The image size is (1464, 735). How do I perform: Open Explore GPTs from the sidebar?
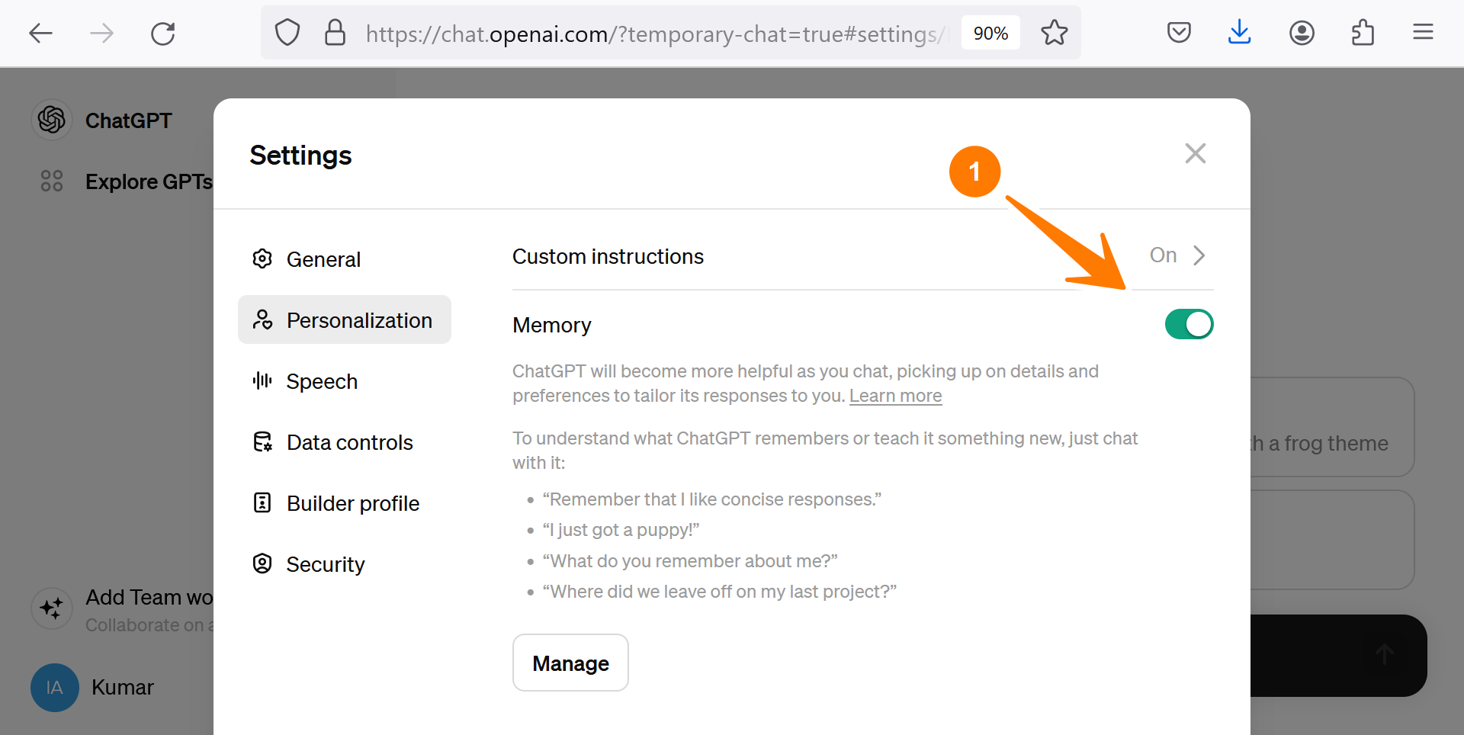pyautogui.click(x=149, y=181)
